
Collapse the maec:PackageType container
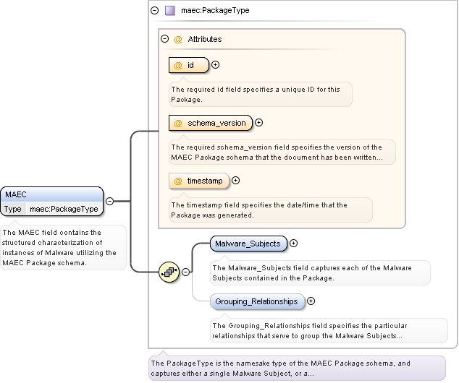(x=154, y=11)
